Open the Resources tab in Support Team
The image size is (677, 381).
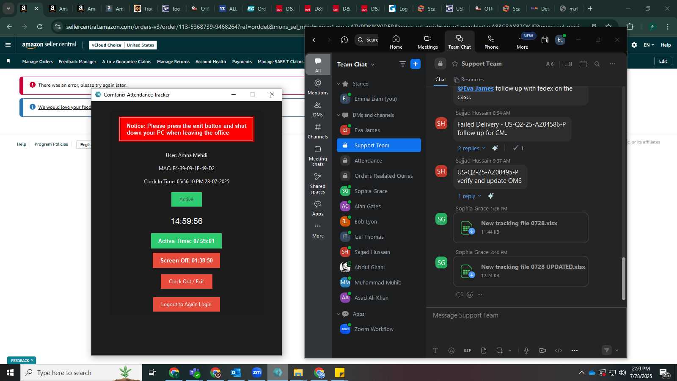pyautogui.click(x=468, y=80)
